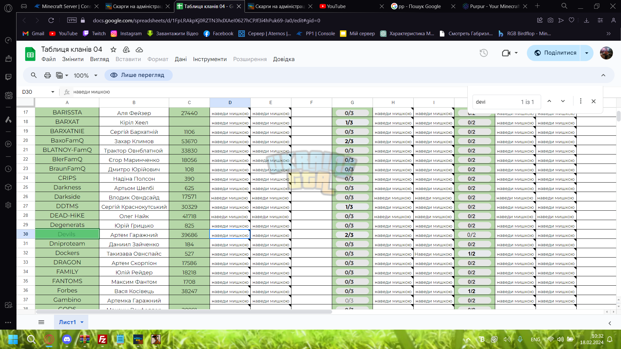Viewport: 621px width, 349px height.
Task: Open filter views dropdown in toolbar
Action: [x=62, y=75]
